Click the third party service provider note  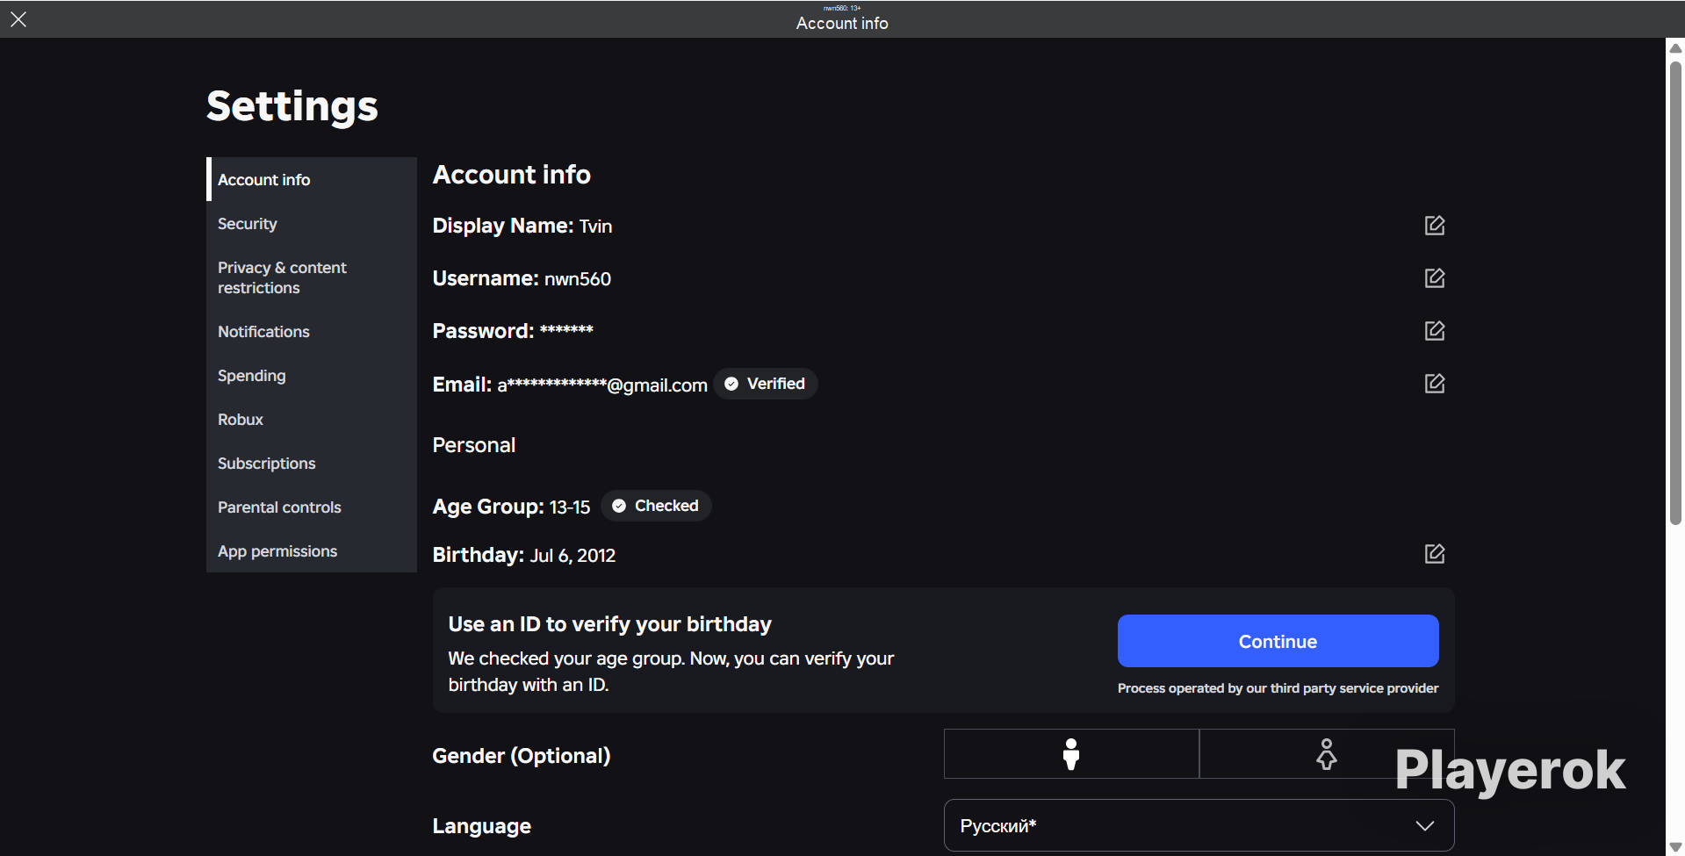click(x=1278, y=688)
